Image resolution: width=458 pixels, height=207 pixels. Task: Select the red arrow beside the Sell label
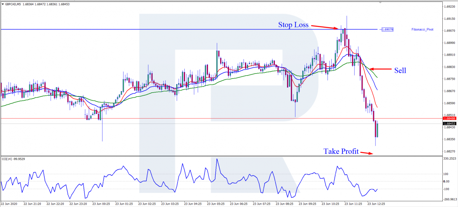(381, 69)
